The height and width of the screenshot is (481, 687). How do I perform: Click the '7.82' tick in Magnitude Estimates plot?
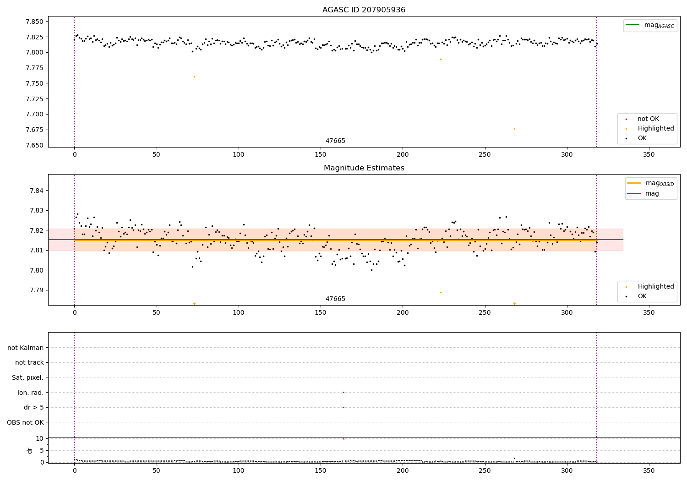(36, 230)
